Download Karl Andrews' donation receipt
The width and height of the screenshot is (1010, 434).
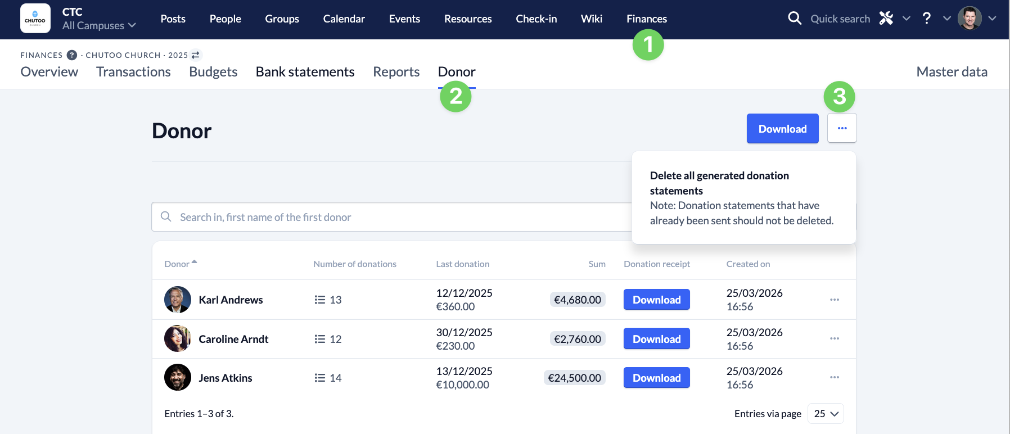[x=657, y=300]
